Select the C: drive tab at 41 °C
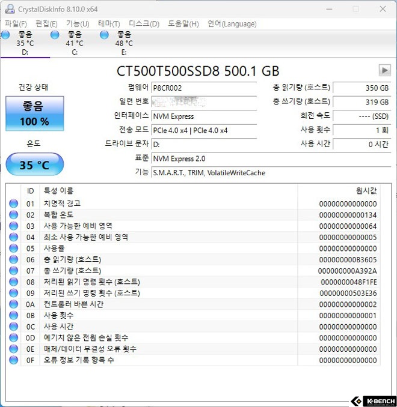The width and height of the screenshot is (397, 407). point(75,43)
